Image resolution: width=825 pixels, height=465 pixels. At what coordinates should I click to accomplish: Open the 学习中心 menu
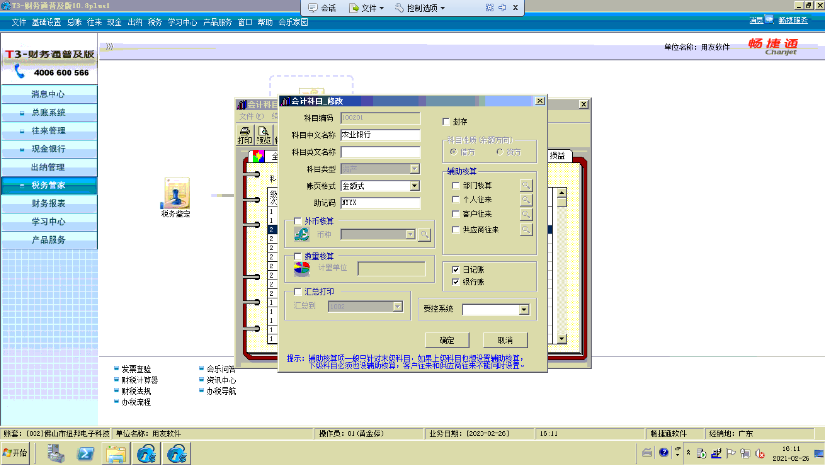coord(183,22)
